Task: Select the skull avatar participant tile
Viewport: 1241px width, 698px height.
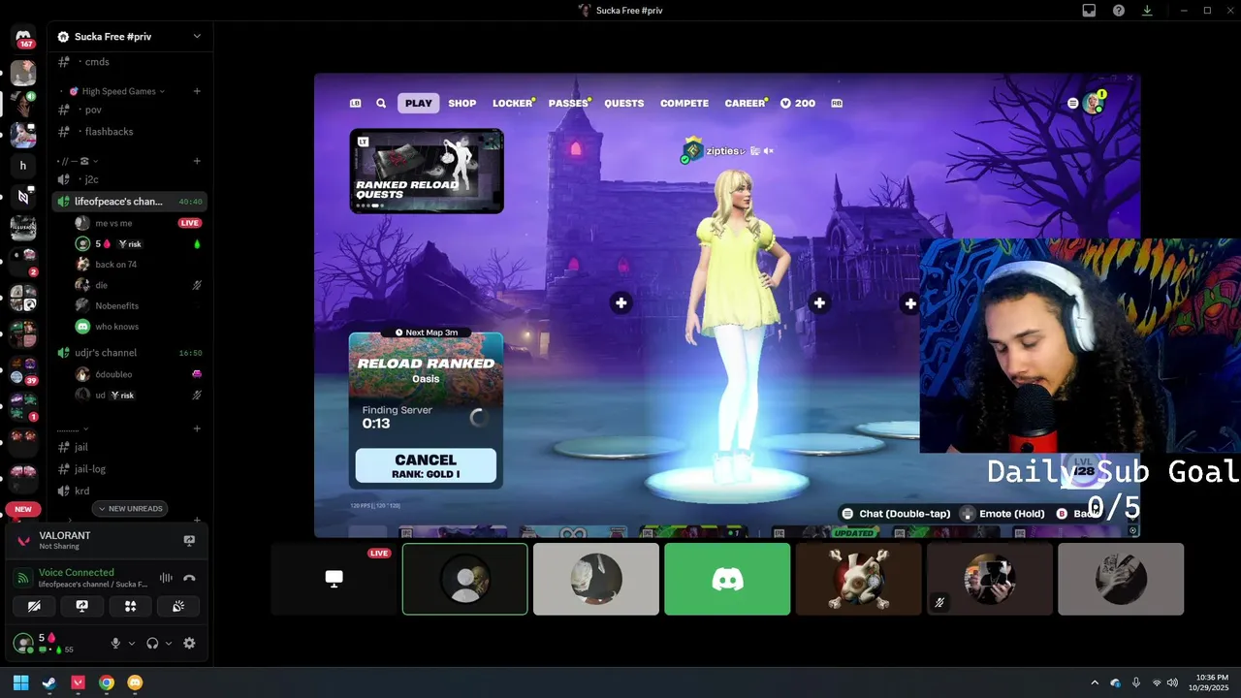Action: [858, 579]
